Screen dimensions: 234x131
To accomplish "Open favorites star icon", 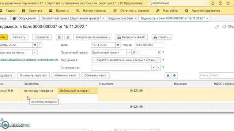I will (x=228, y=3).
